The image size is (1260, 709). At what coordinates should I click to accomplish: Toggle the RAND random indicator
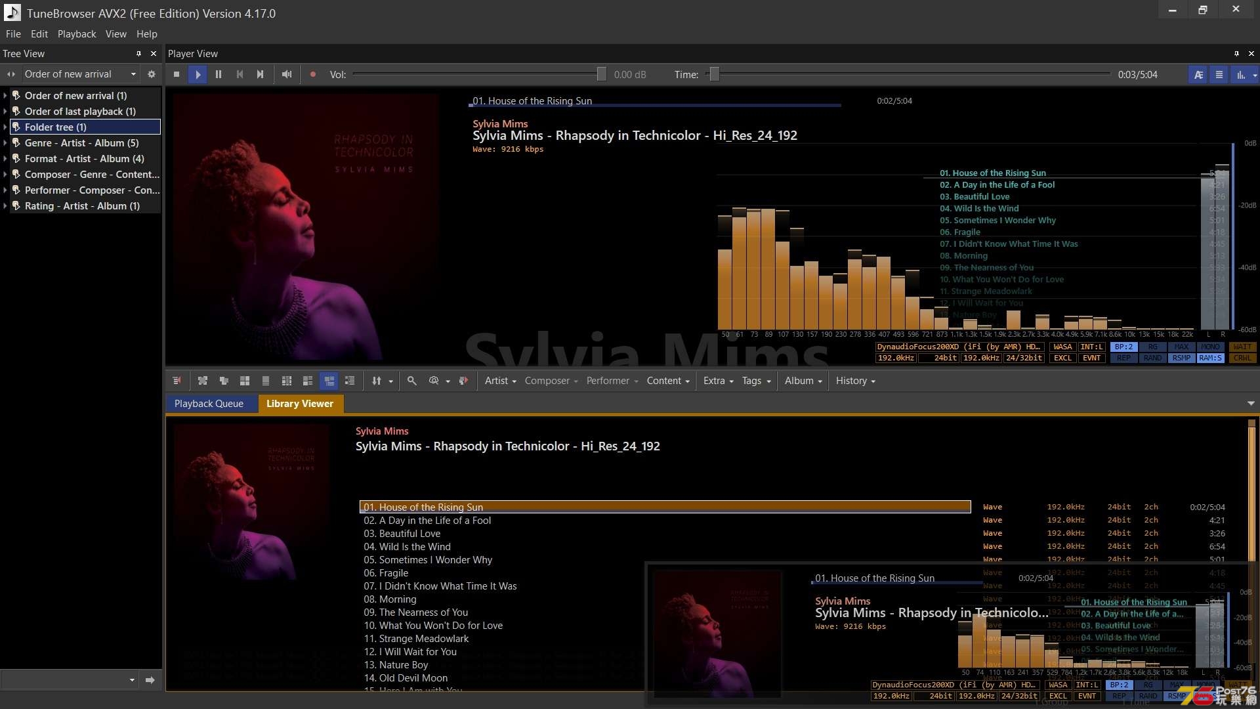(x=1152, y=358)
